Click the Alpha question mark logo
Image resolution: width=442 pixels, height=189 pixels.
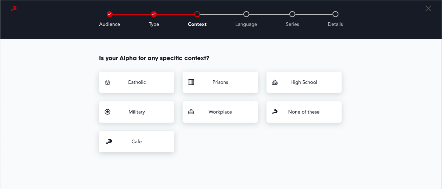14,9
